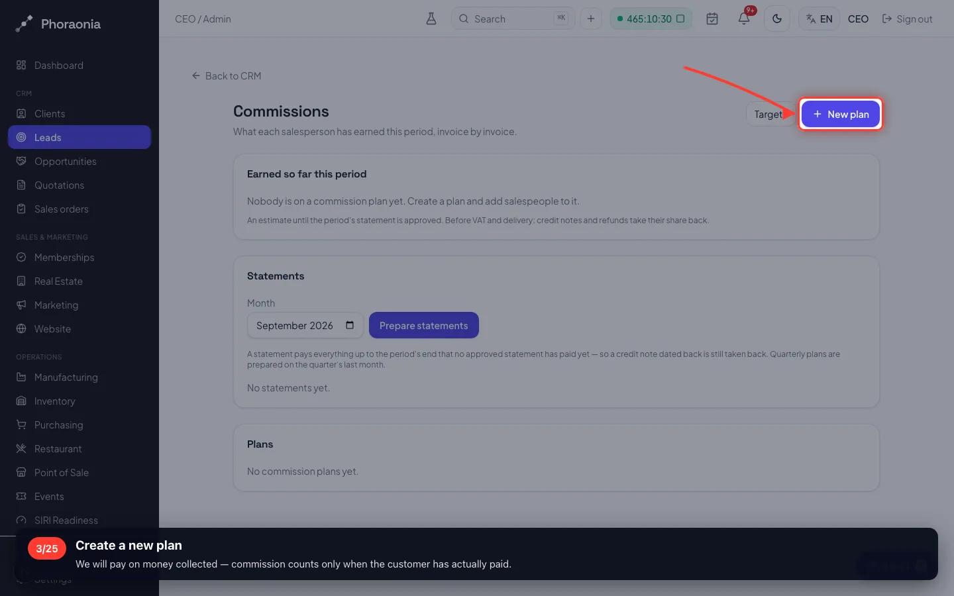Click 'No statements yet.' text
The width and height of the screenshot is (954, 596).
[288, 388]
